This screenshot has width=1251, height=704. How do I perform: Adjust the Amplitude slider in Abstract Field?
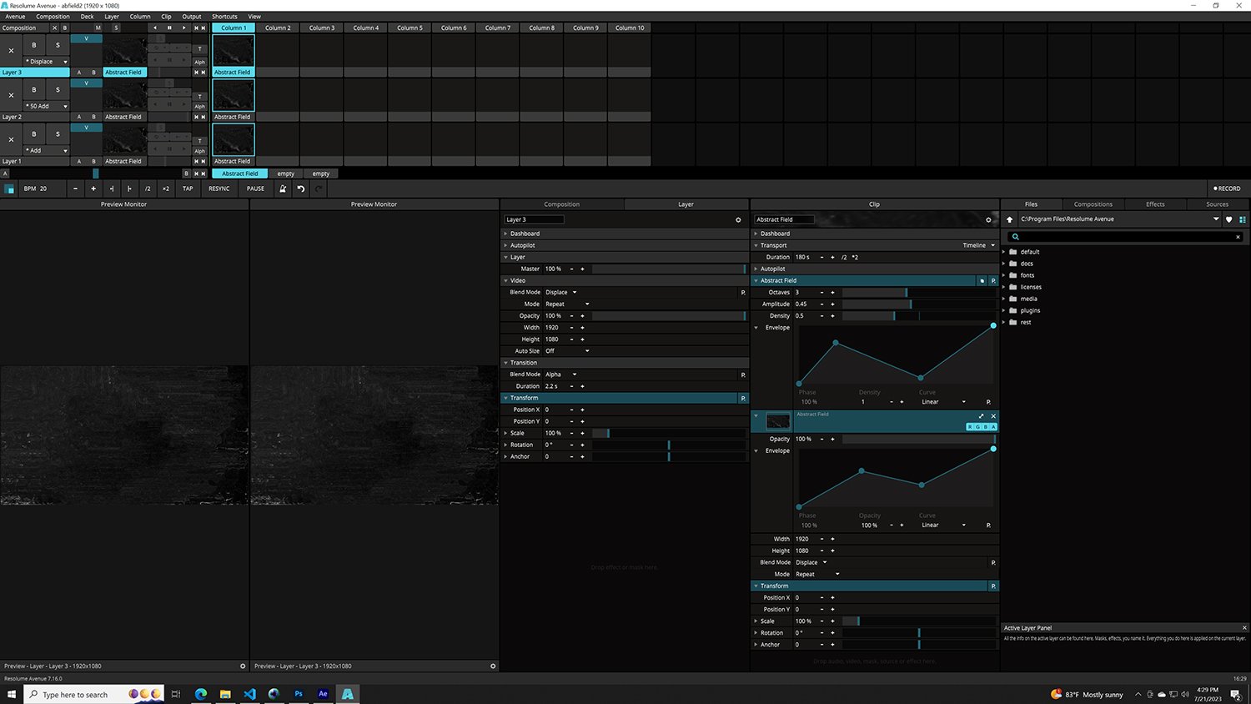click(x=909, y=304)
